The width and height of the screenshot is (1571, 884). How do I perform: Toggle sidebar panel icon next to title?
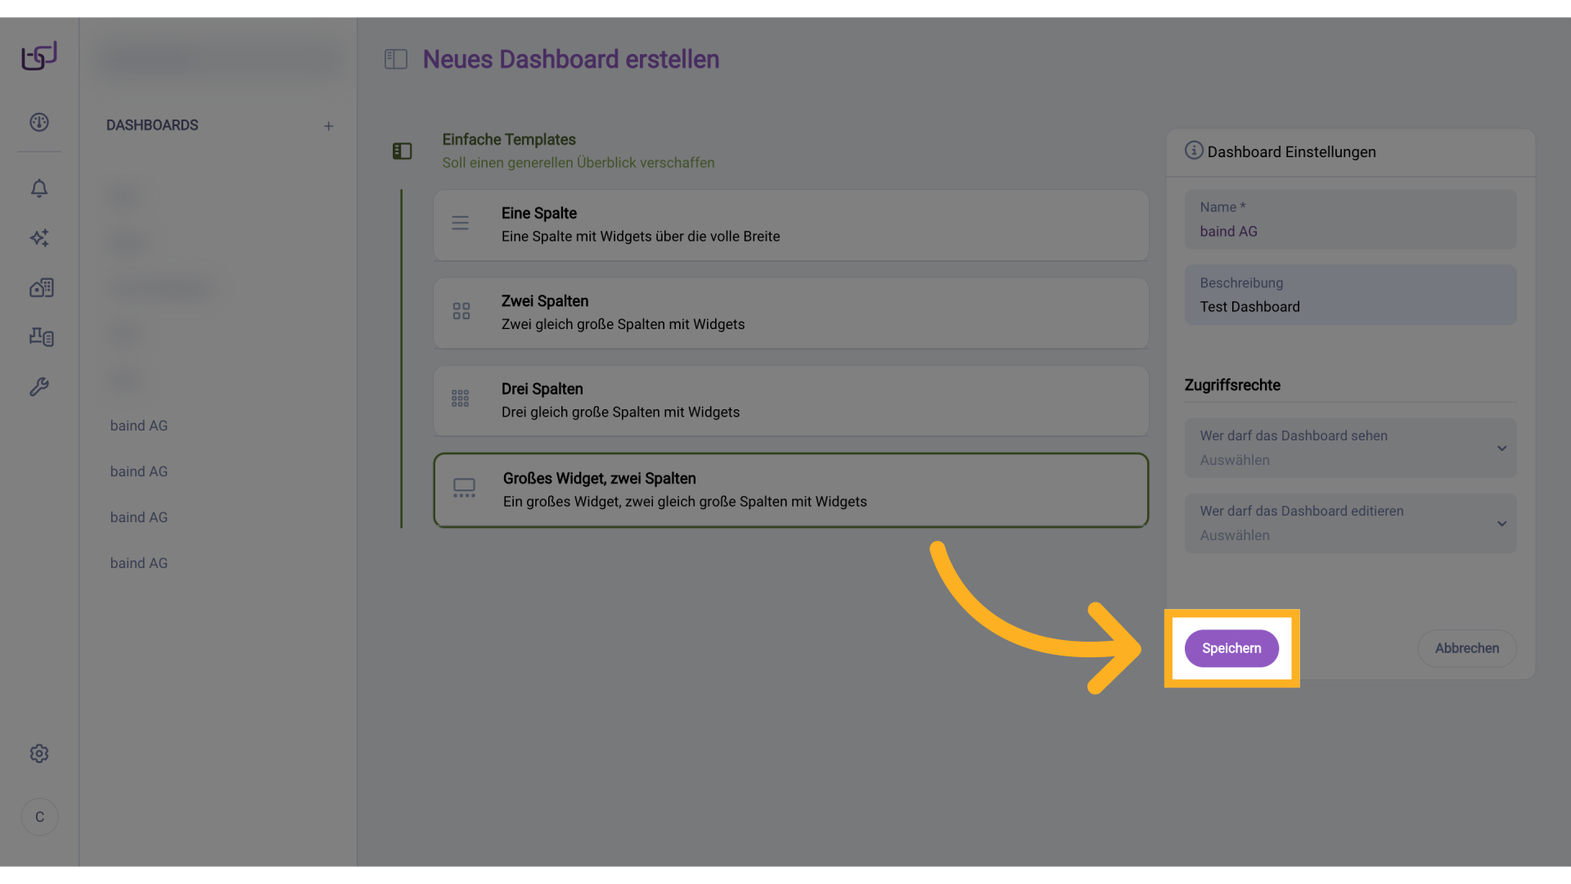coord(396,59)
